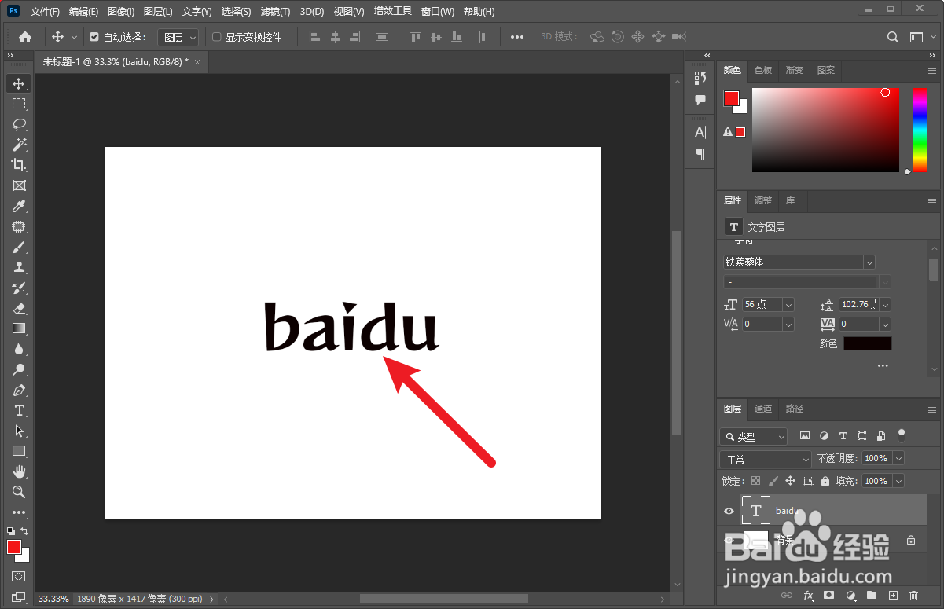Toggle lock all padlock icon
Image resolution: width=944 pixels, height=609 pixels.
[825, 481]
